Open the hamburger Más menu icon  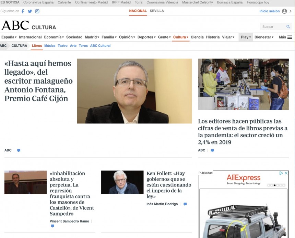(290, 37)
